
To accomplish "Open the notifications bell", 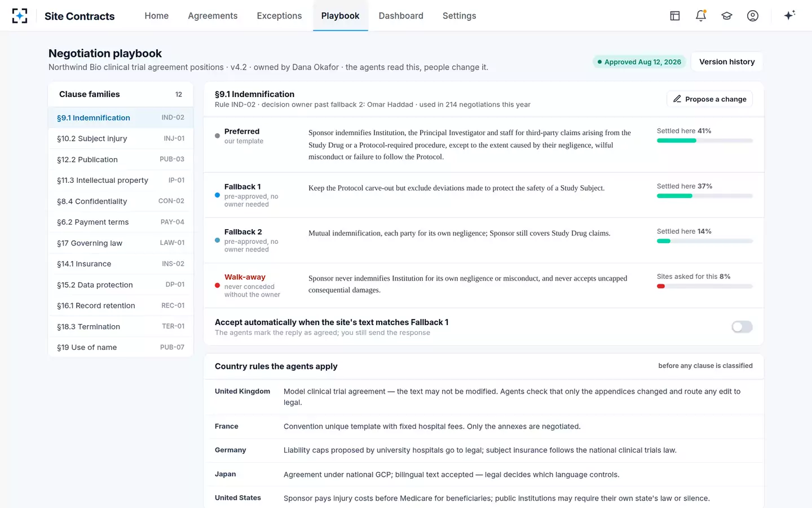I will pos(701,16).
